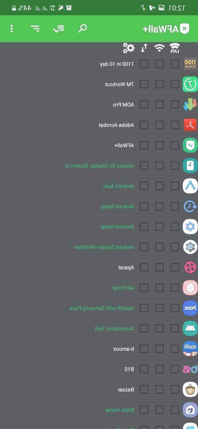198x429 pixels.
Task: Check mobile data box for Android Auto
Action: [144, 186]
